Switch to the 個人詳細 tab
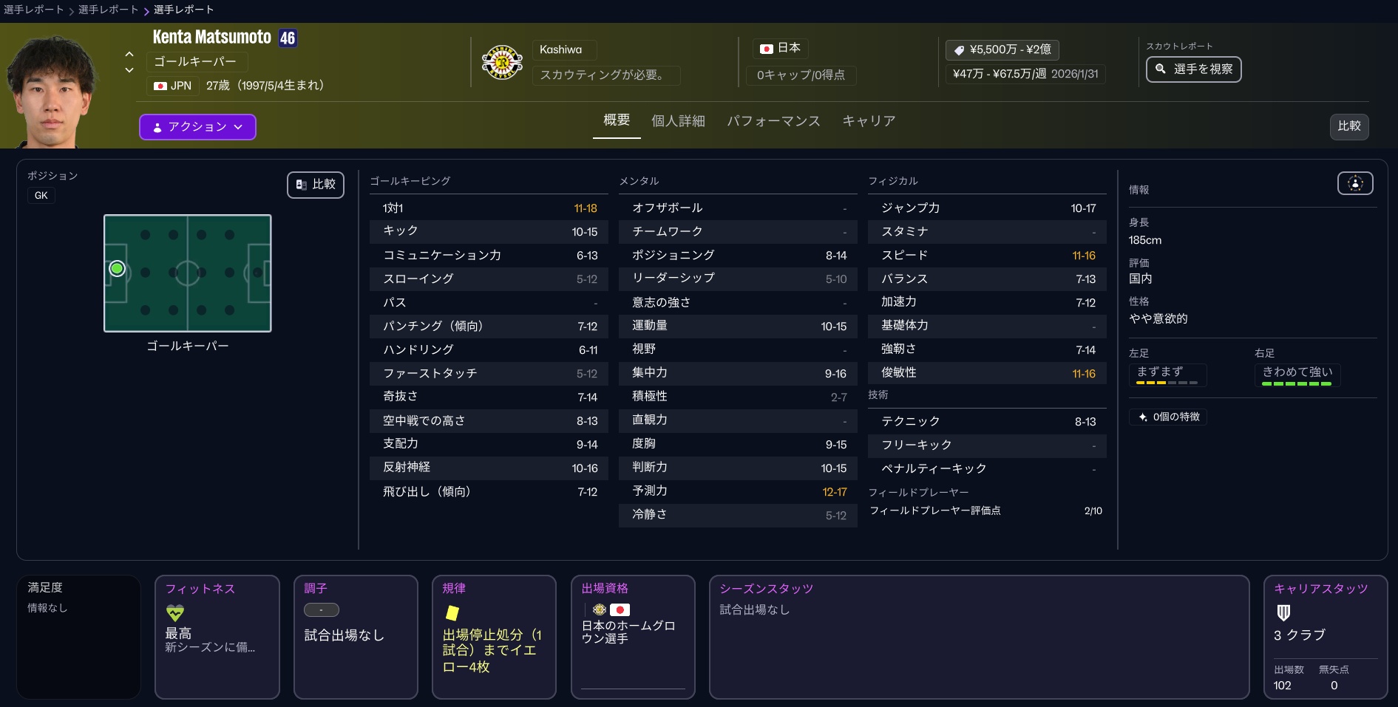This screenshot has height=707, width=1398. (x=678, y=121)
